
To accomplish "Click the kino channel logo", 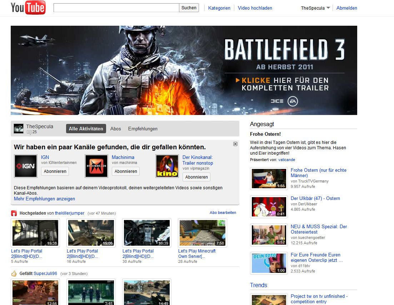I will click(167, 166).
